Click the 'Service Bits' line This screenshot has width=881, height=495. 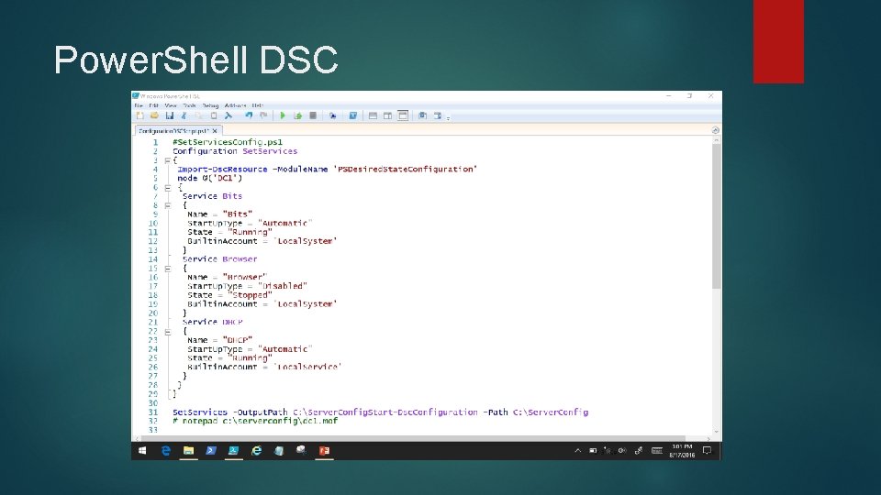tap(212, 196)
